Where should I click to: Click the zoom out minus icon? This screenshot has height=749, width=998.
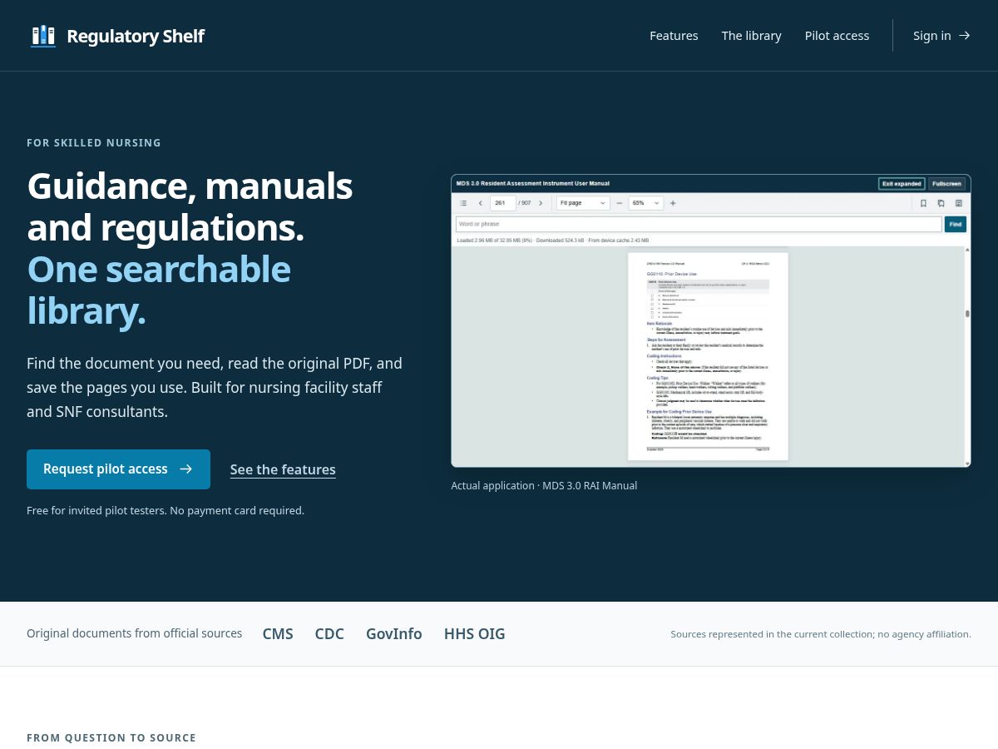coord(619,203)
